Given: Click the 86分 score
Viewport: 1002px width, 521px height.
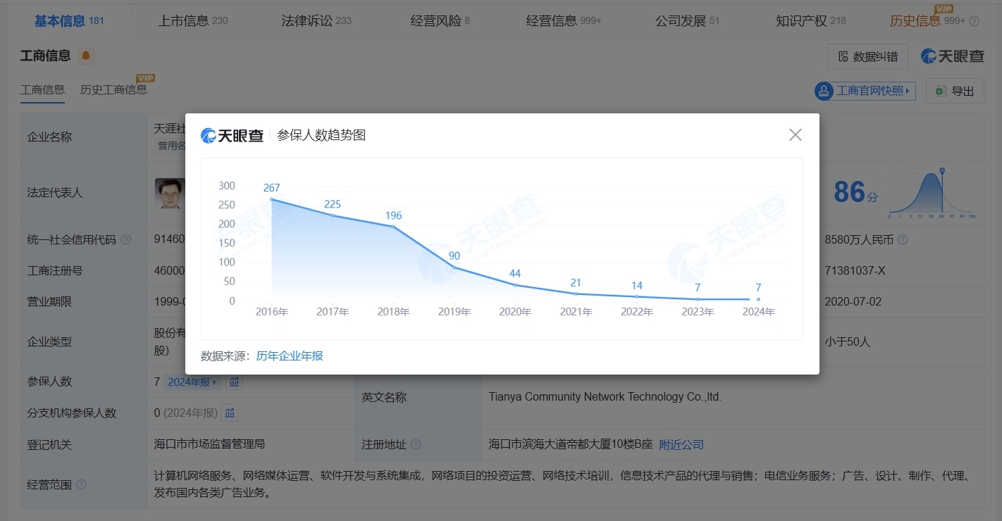Looking at the screenshot, I should [856, 192].
